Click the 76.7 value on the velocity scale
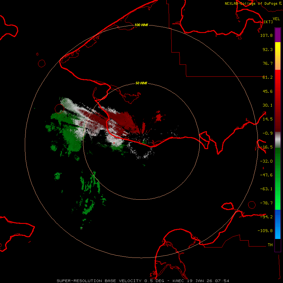The image size is (283, 283). click(268, 63)
